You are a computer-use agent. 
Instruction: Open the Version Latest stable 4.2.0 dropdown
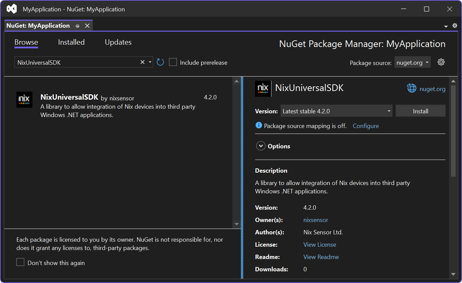[336, 111]
